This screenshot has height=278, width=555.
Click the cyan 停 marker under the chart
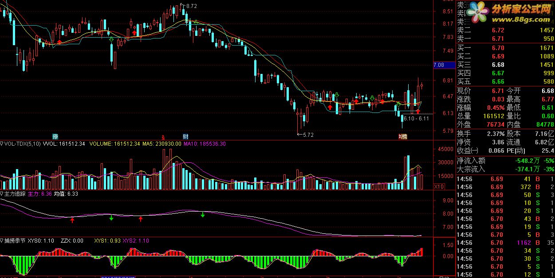pos(55,136)
